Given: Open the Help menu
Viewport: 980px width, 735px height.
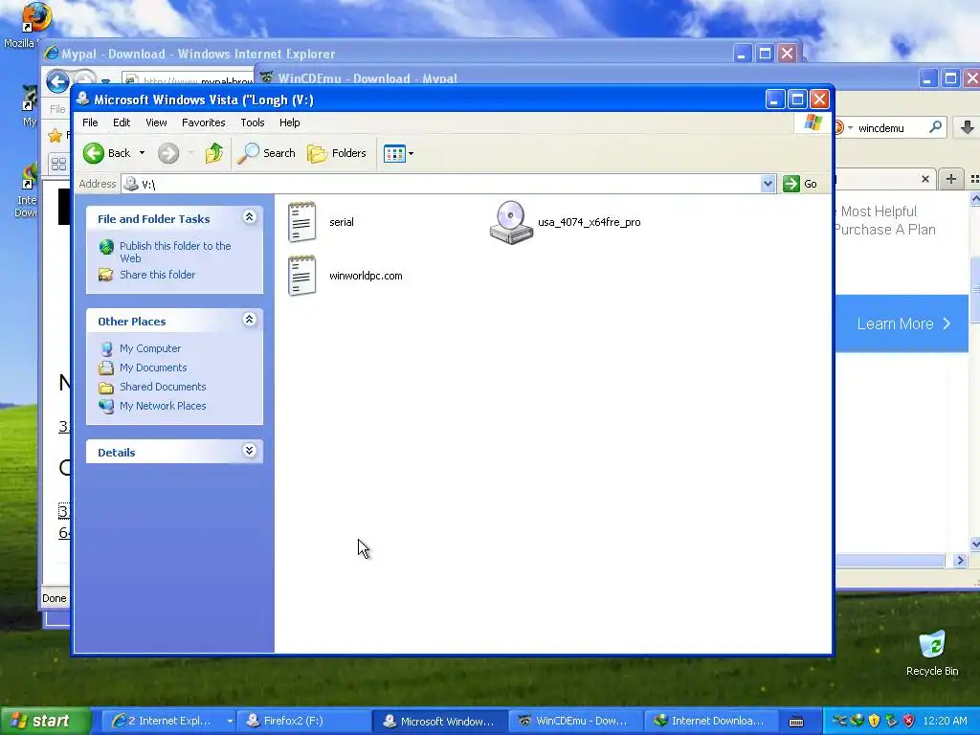Looking at the screenshot, I should (289, 122).
